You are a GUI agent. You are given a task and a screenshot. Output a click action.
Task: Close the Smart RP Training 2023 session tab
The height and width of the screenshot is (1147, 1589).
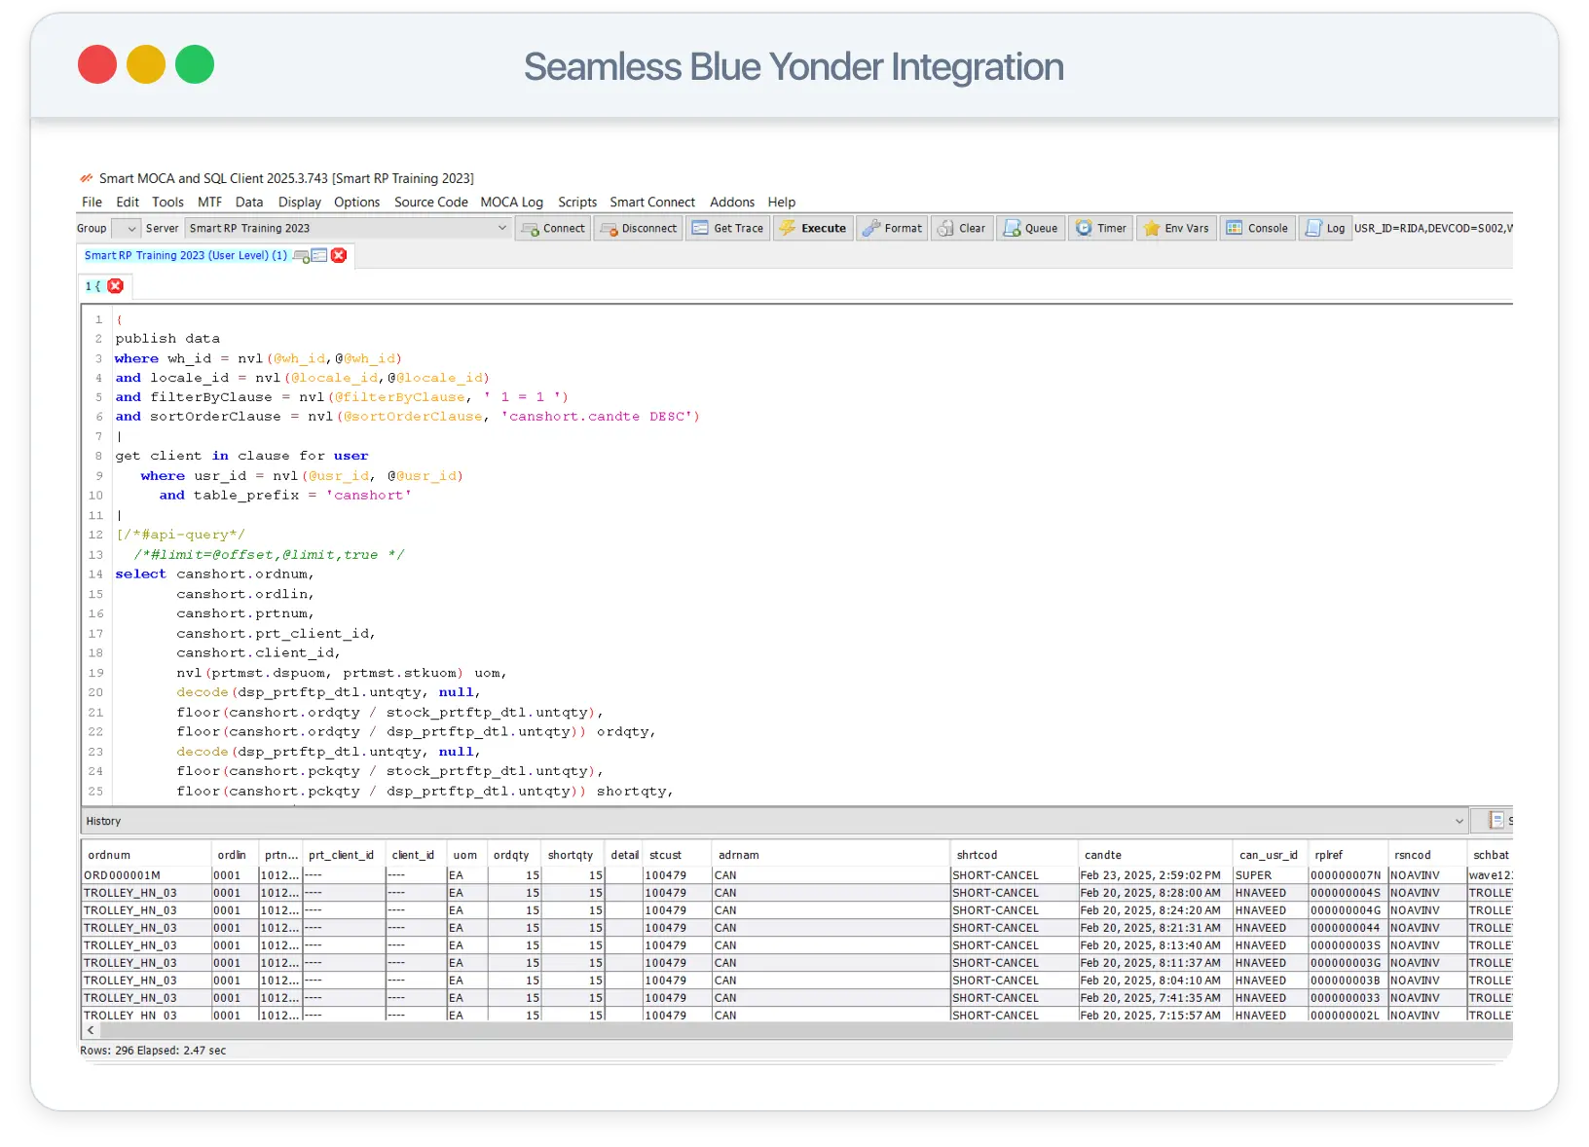339,255
